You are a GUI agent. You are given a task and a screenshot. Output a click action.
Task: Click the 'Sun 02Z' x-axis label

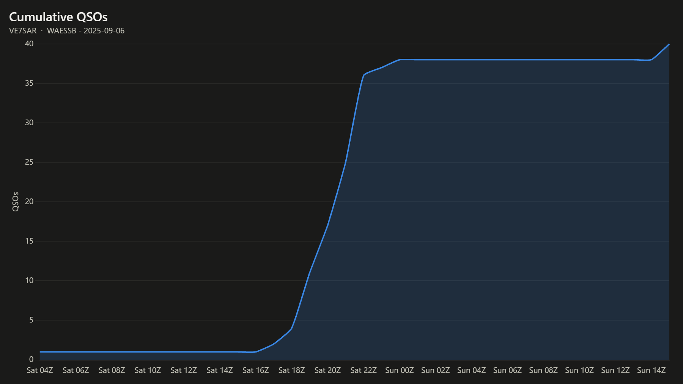pyautogui.click(x=435, y=370)
